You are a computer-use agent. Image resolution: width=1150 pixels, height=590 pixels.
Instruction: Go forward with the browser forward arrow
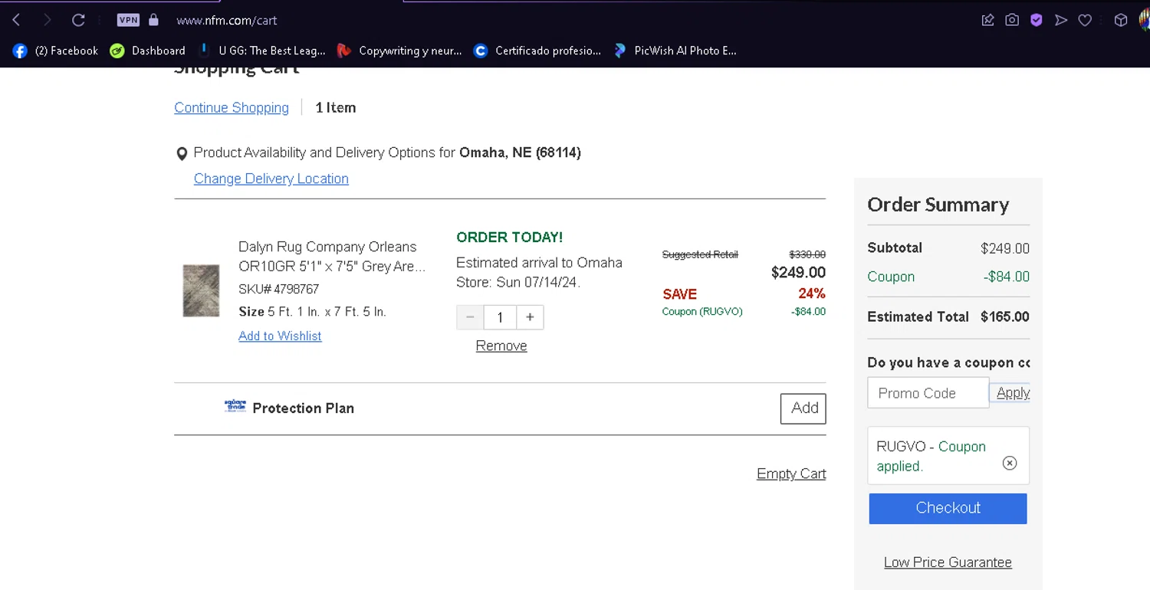pos(47,20)
